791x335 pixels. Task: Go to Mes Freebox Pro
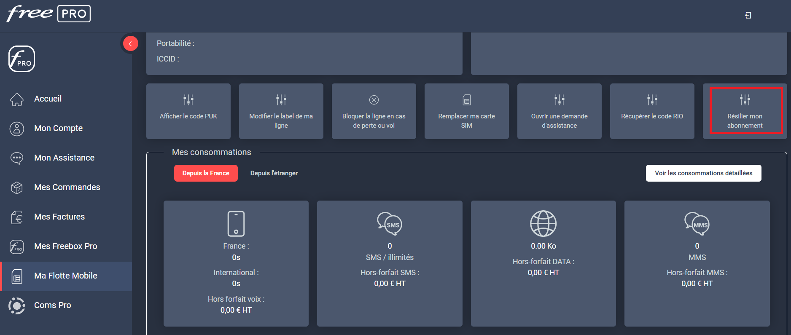coord(65,246)
